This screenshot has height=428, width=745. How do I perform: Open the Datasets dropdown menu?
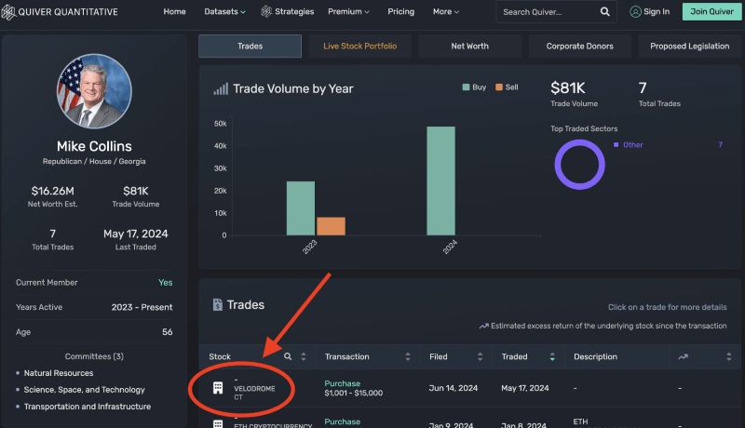[x=224, y=11]
